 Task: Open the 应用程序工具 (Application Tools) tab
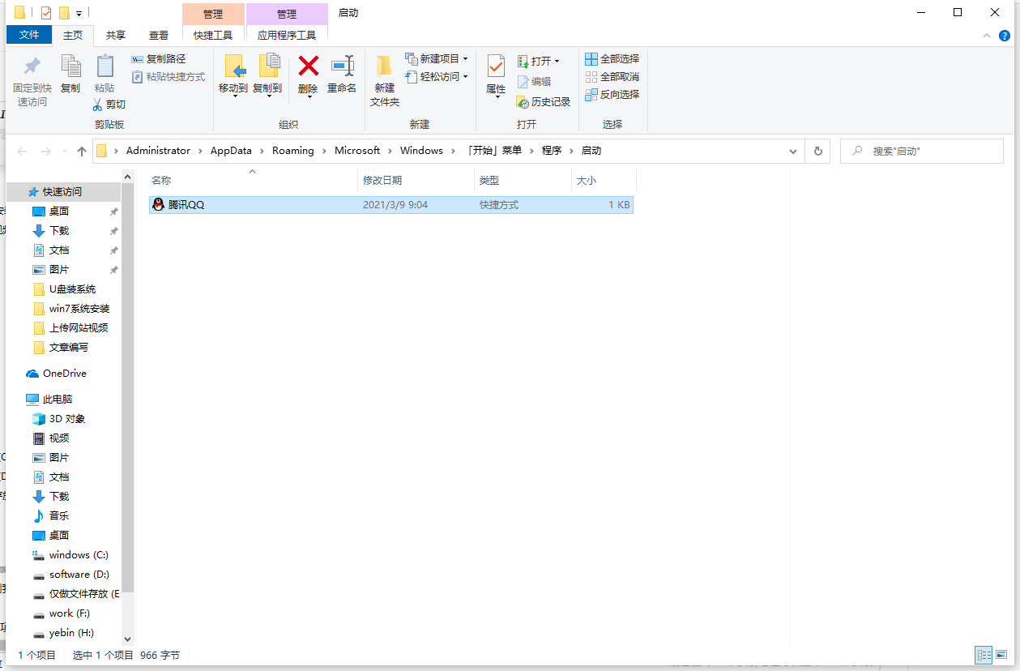(x=288, y=35)
